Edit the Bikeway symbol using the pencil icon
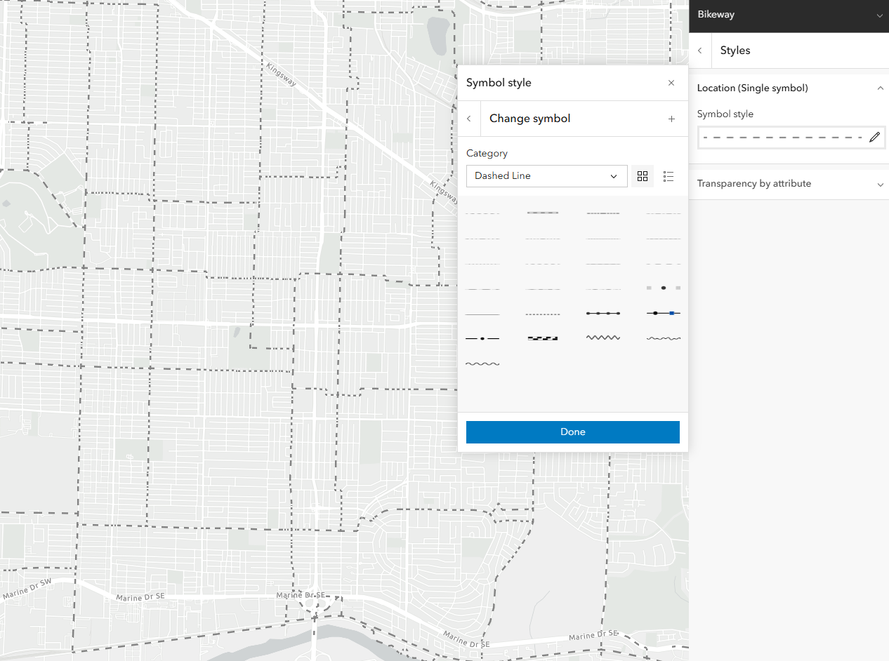 click(x=874, y=138)
